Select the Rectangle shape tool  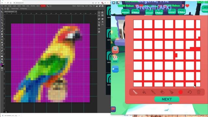click(2, 56)
